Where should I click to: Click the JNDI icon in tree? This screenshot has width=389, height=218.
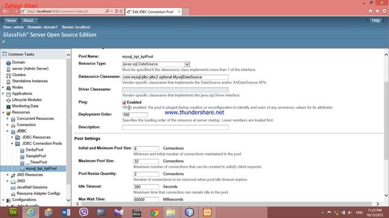click(x=13, y=181)
